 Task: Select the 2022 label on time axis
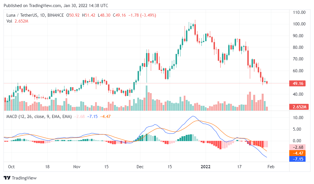point(206,167)
